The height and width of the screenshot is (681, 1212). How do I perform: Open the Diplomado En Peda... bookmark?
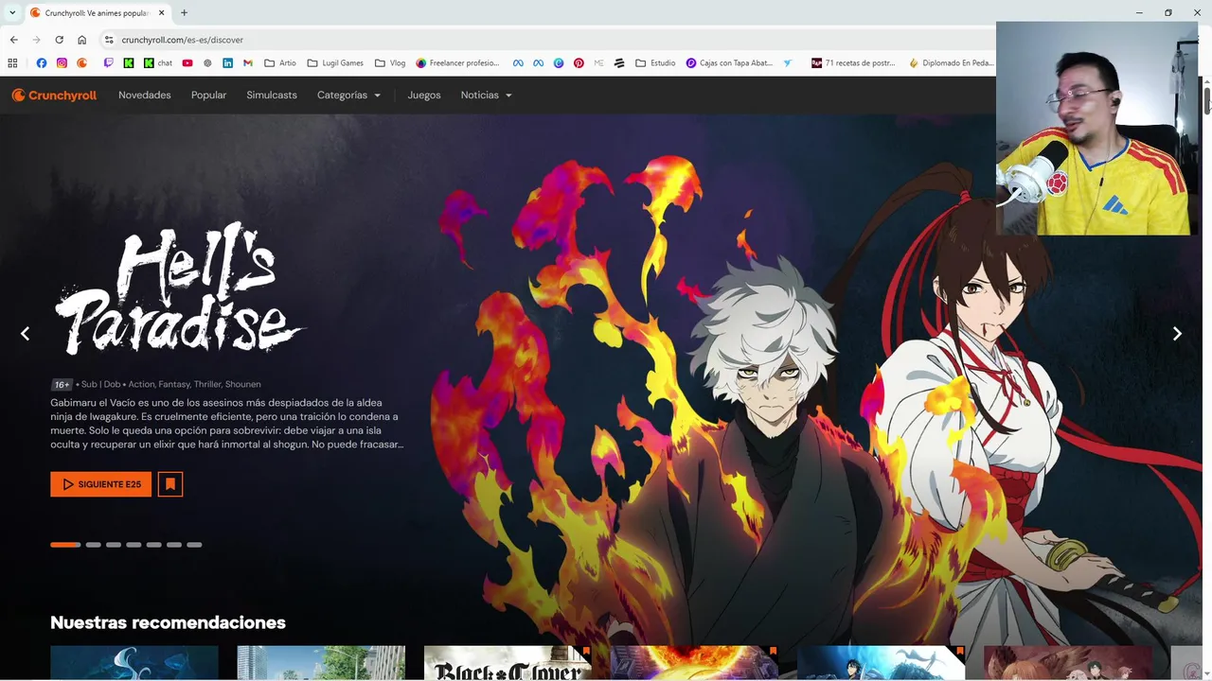tap(951, 63)
